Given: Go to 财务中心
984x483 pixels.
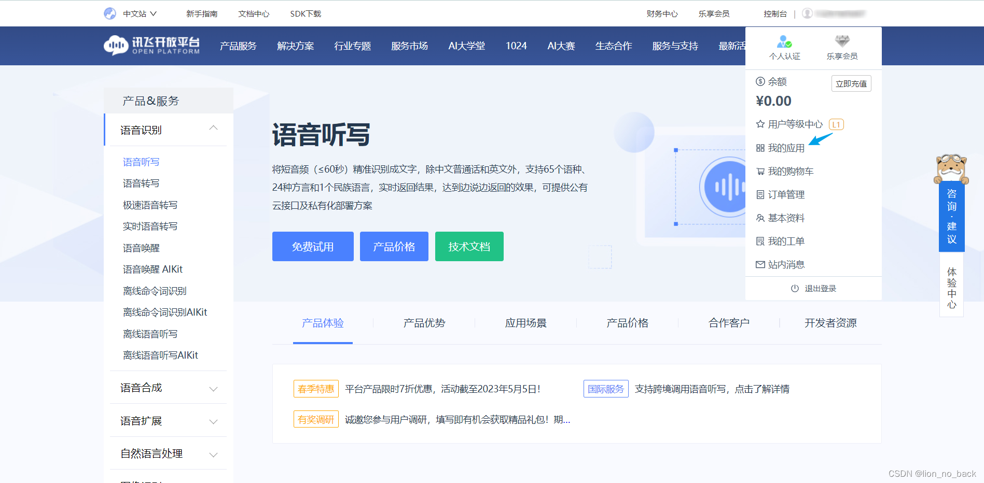Looking at the screenshot, I should coord(662,14).
